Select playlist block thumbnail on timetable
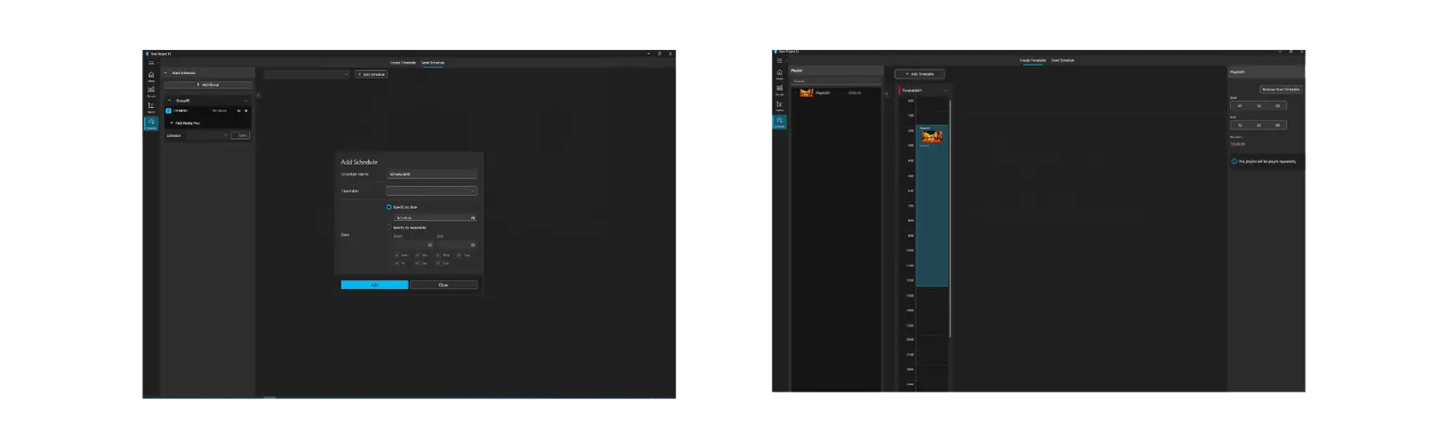Screen dimensions: 1448x439 point(933,136)
